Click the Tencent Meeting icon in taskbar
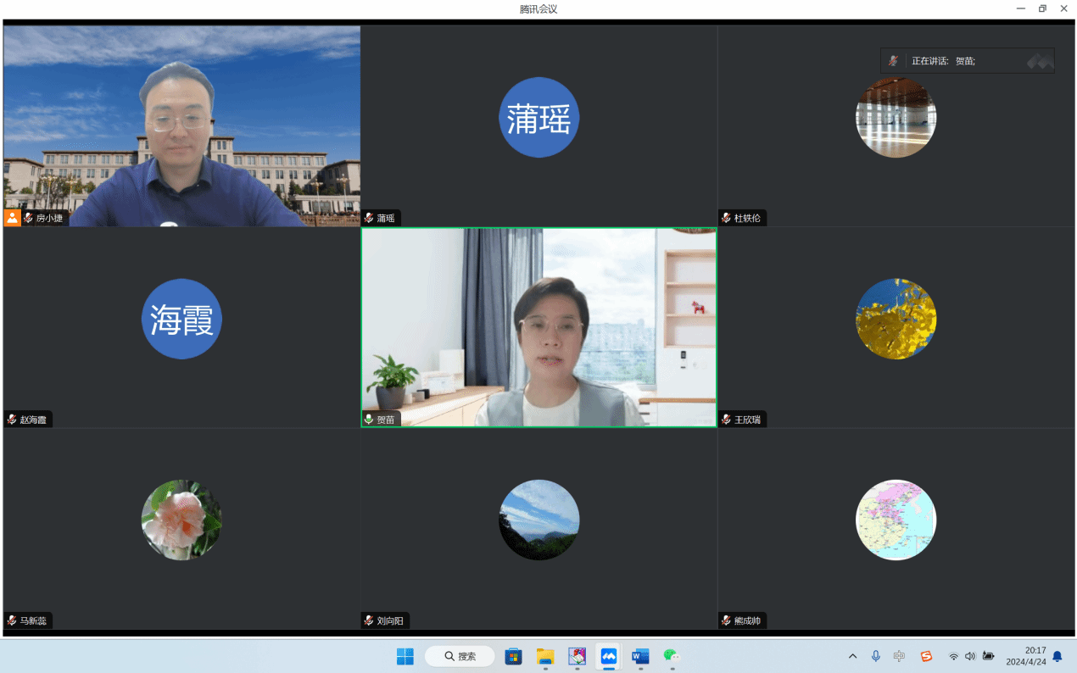The height and width of the screenshot is (673, 1077). pyautogui.click(x=608, y=656)
